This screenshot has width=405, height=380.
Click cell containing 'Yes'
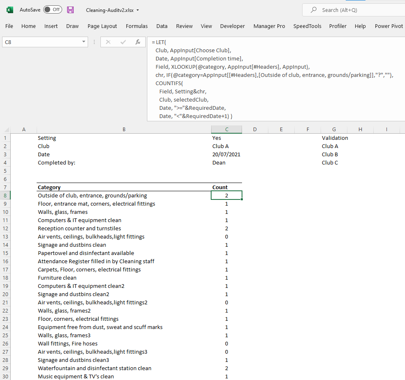click(226, 138)
